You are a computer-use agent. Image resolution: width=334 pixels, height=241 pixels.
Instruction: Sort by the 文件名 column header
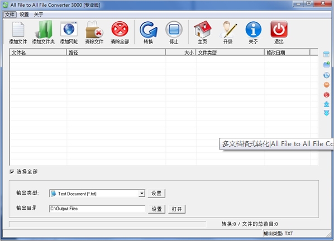point(38,52)
